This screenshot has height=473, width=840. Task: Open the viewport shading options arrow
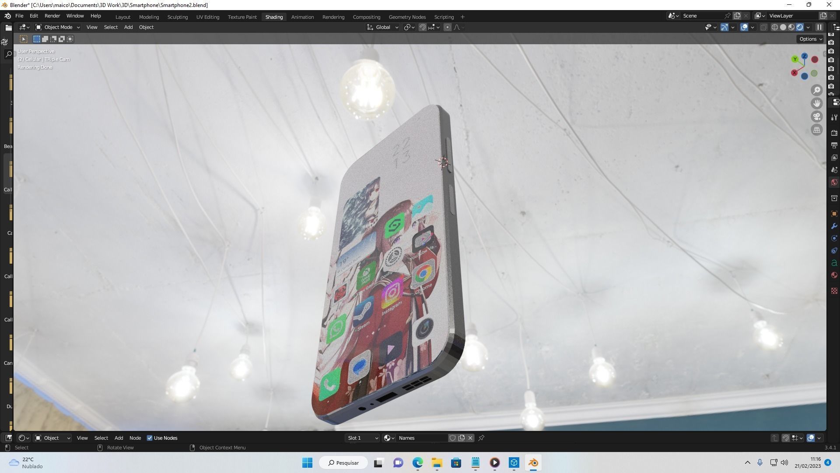click(808, 27)
